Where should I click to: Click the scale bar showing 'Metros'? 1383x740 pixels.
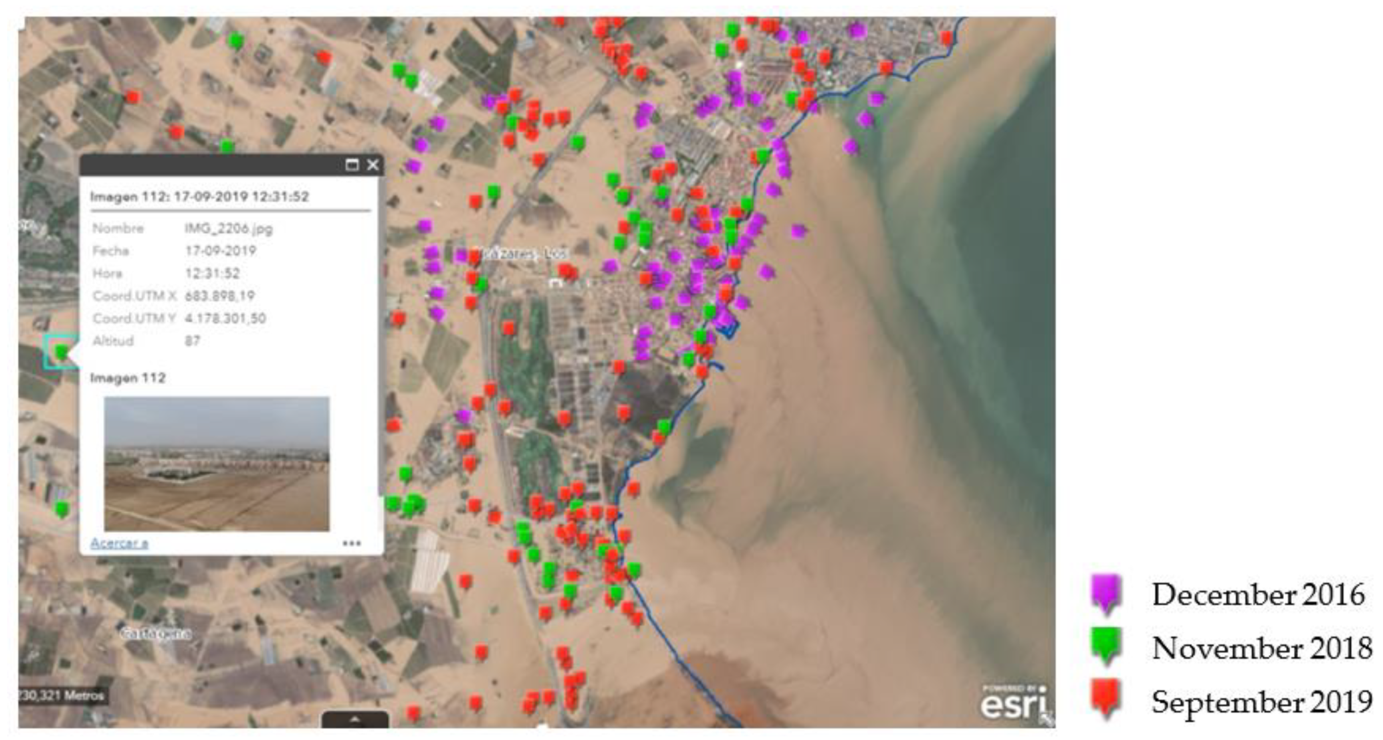click(62, 696)
